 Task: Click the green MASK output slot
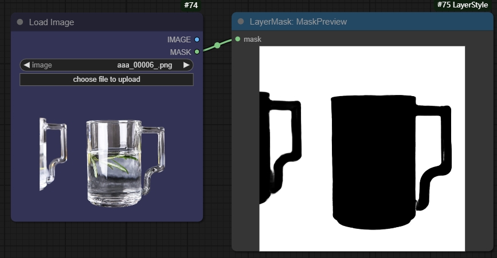click(x=197, y=51)
